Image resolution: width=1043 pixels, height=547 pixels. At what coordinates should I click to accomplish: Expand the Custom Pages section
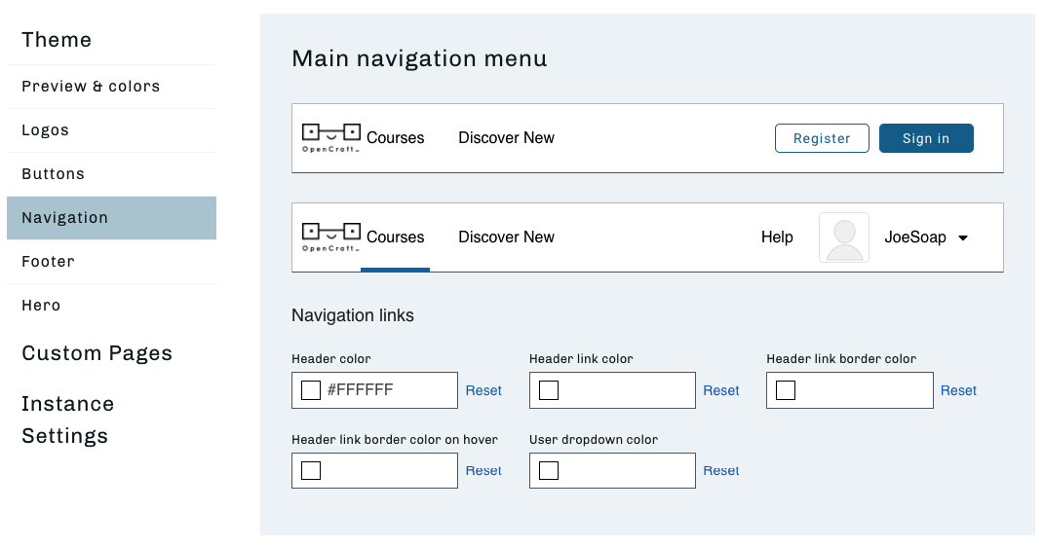click(x=97, y=353)
